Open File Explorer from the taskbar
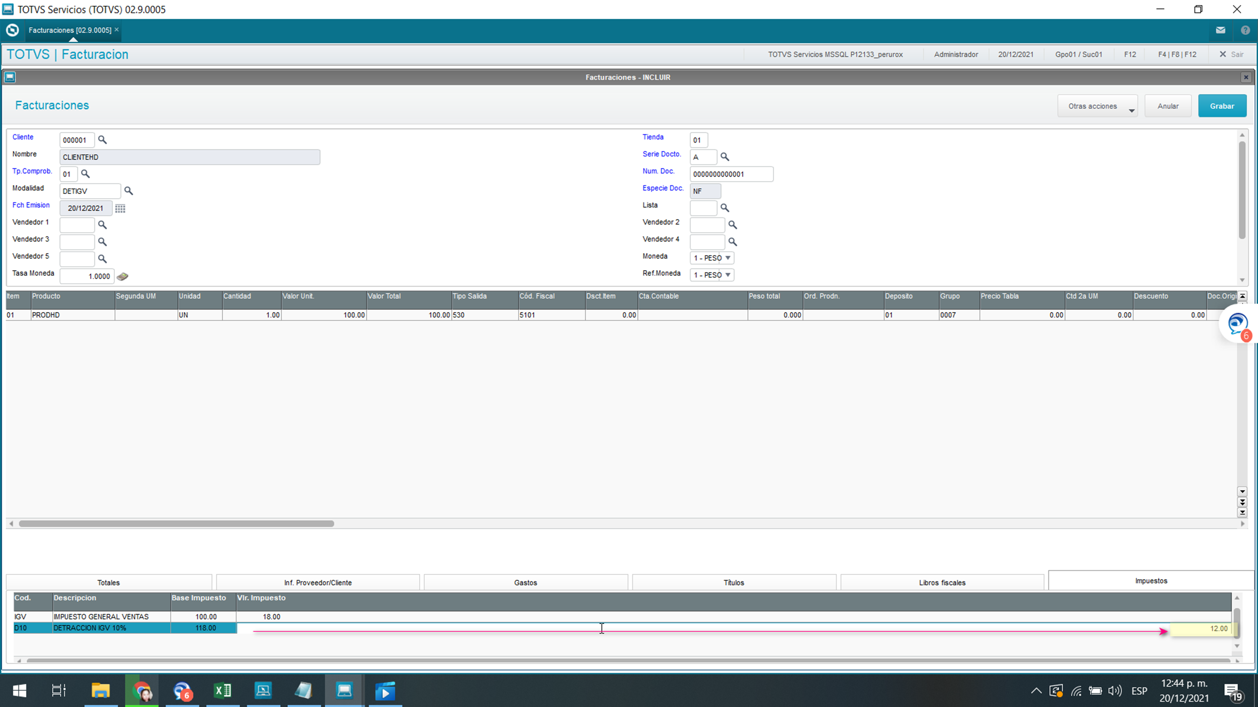Screen dimensions: 1258x707 [x=101, y=690]
